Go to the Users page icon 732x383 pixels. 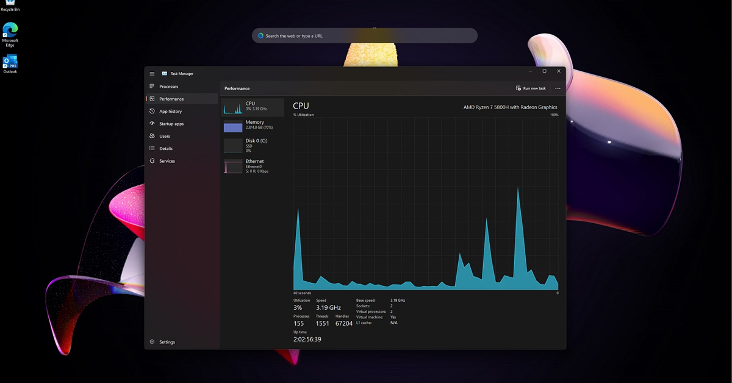click(152, 136)
